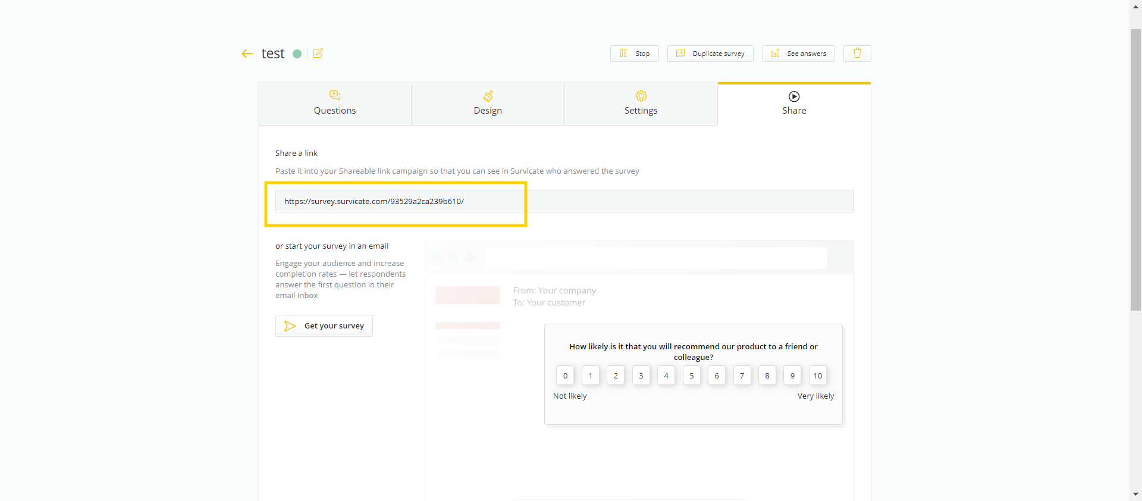Click the back arrow next to test
The height and width of the screenshot is (501, 1142).
(x=247, y=54)
